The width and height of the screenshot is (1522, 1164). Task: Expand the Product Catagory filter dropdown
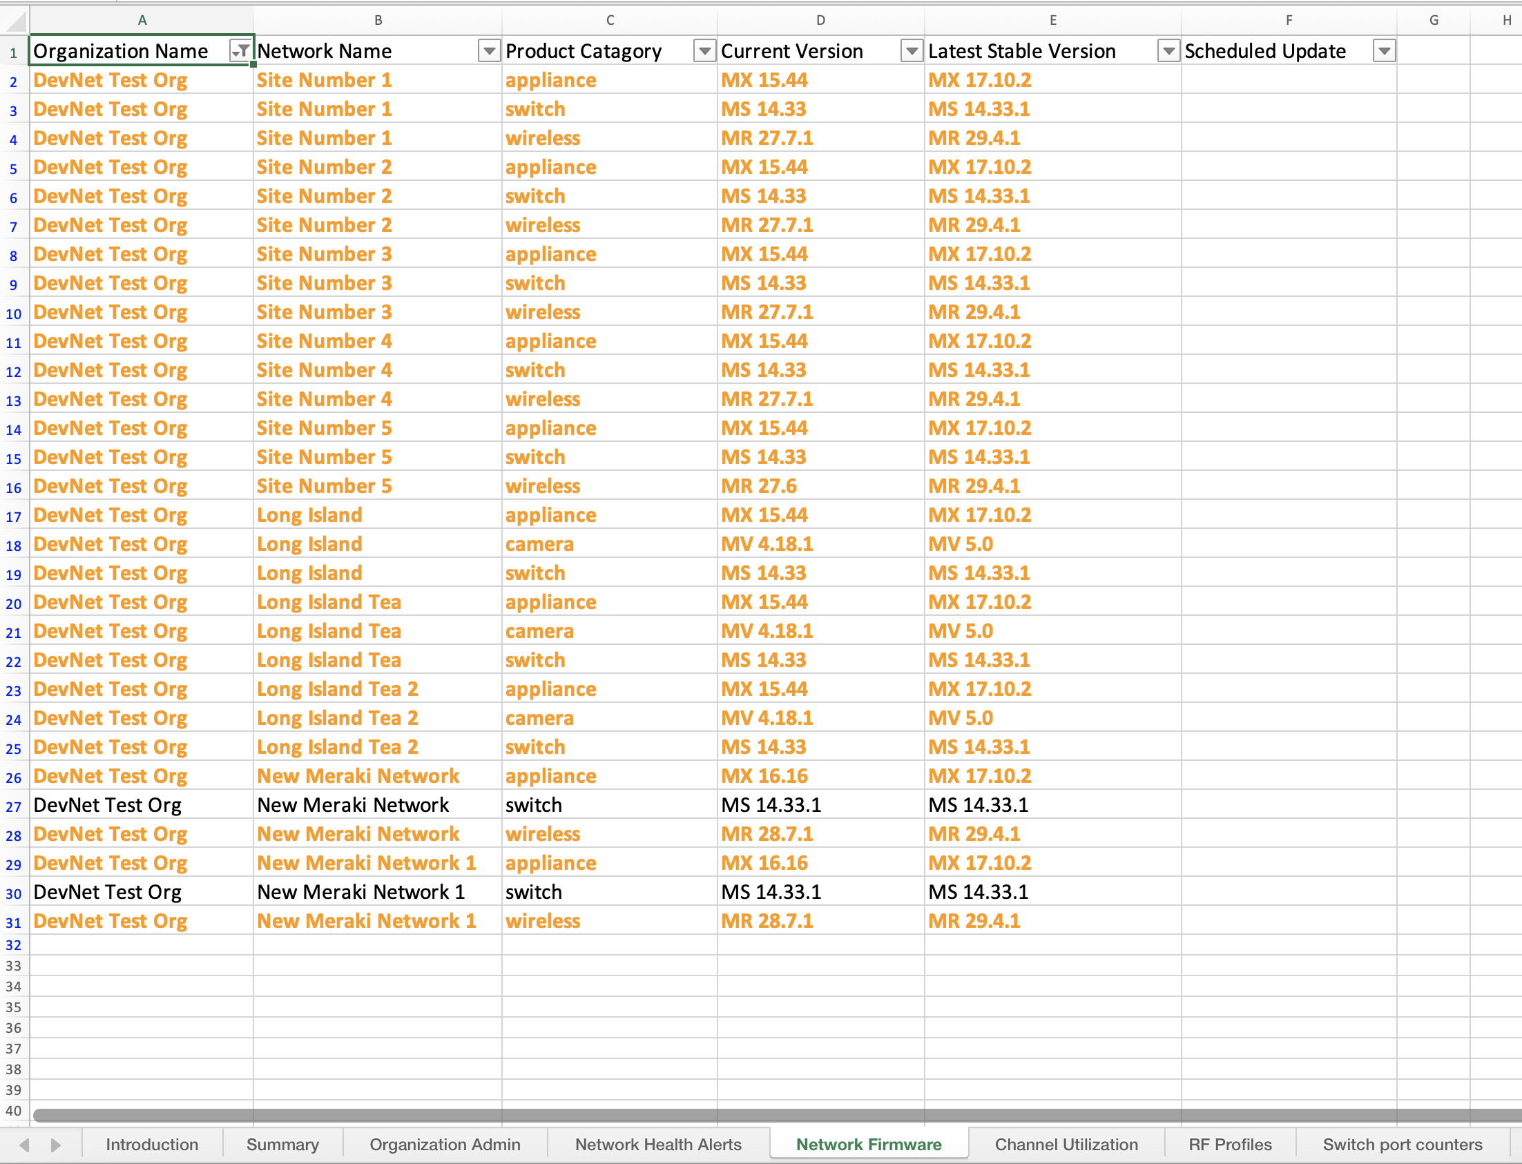click(x=704, y=50)
